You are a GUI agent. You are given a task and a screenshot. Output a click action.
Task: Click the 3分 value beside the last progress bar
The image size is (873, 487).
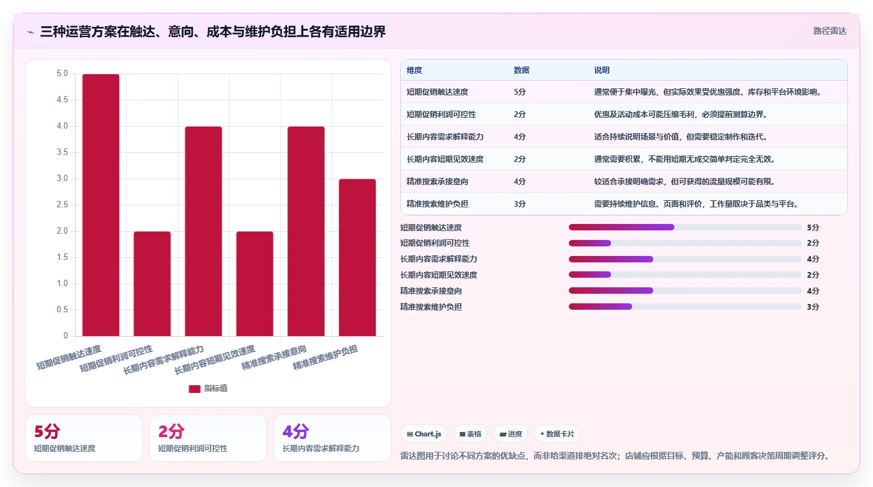tap(813, 307)
